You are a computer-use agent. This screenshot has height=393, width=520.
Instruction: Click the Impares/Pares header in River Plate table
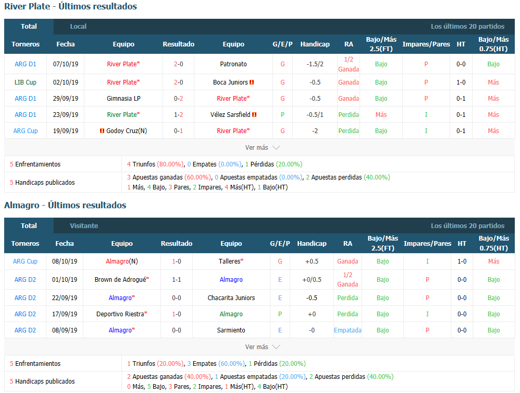click(x=426, y=44)
